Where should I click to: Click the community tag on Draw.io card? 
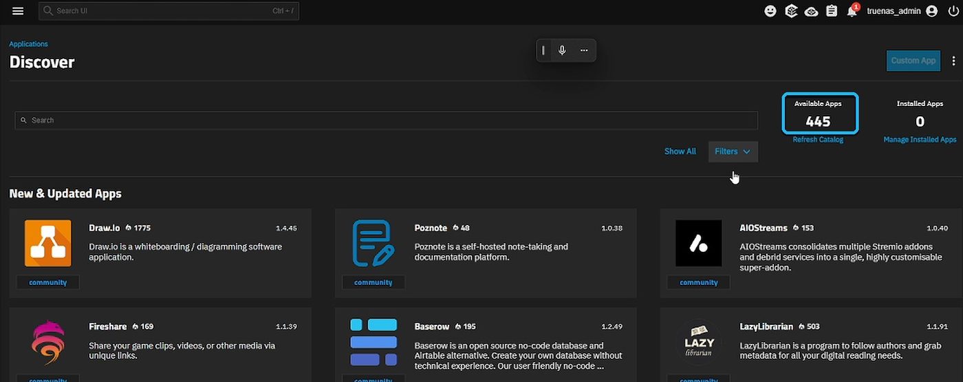point(47,282)
